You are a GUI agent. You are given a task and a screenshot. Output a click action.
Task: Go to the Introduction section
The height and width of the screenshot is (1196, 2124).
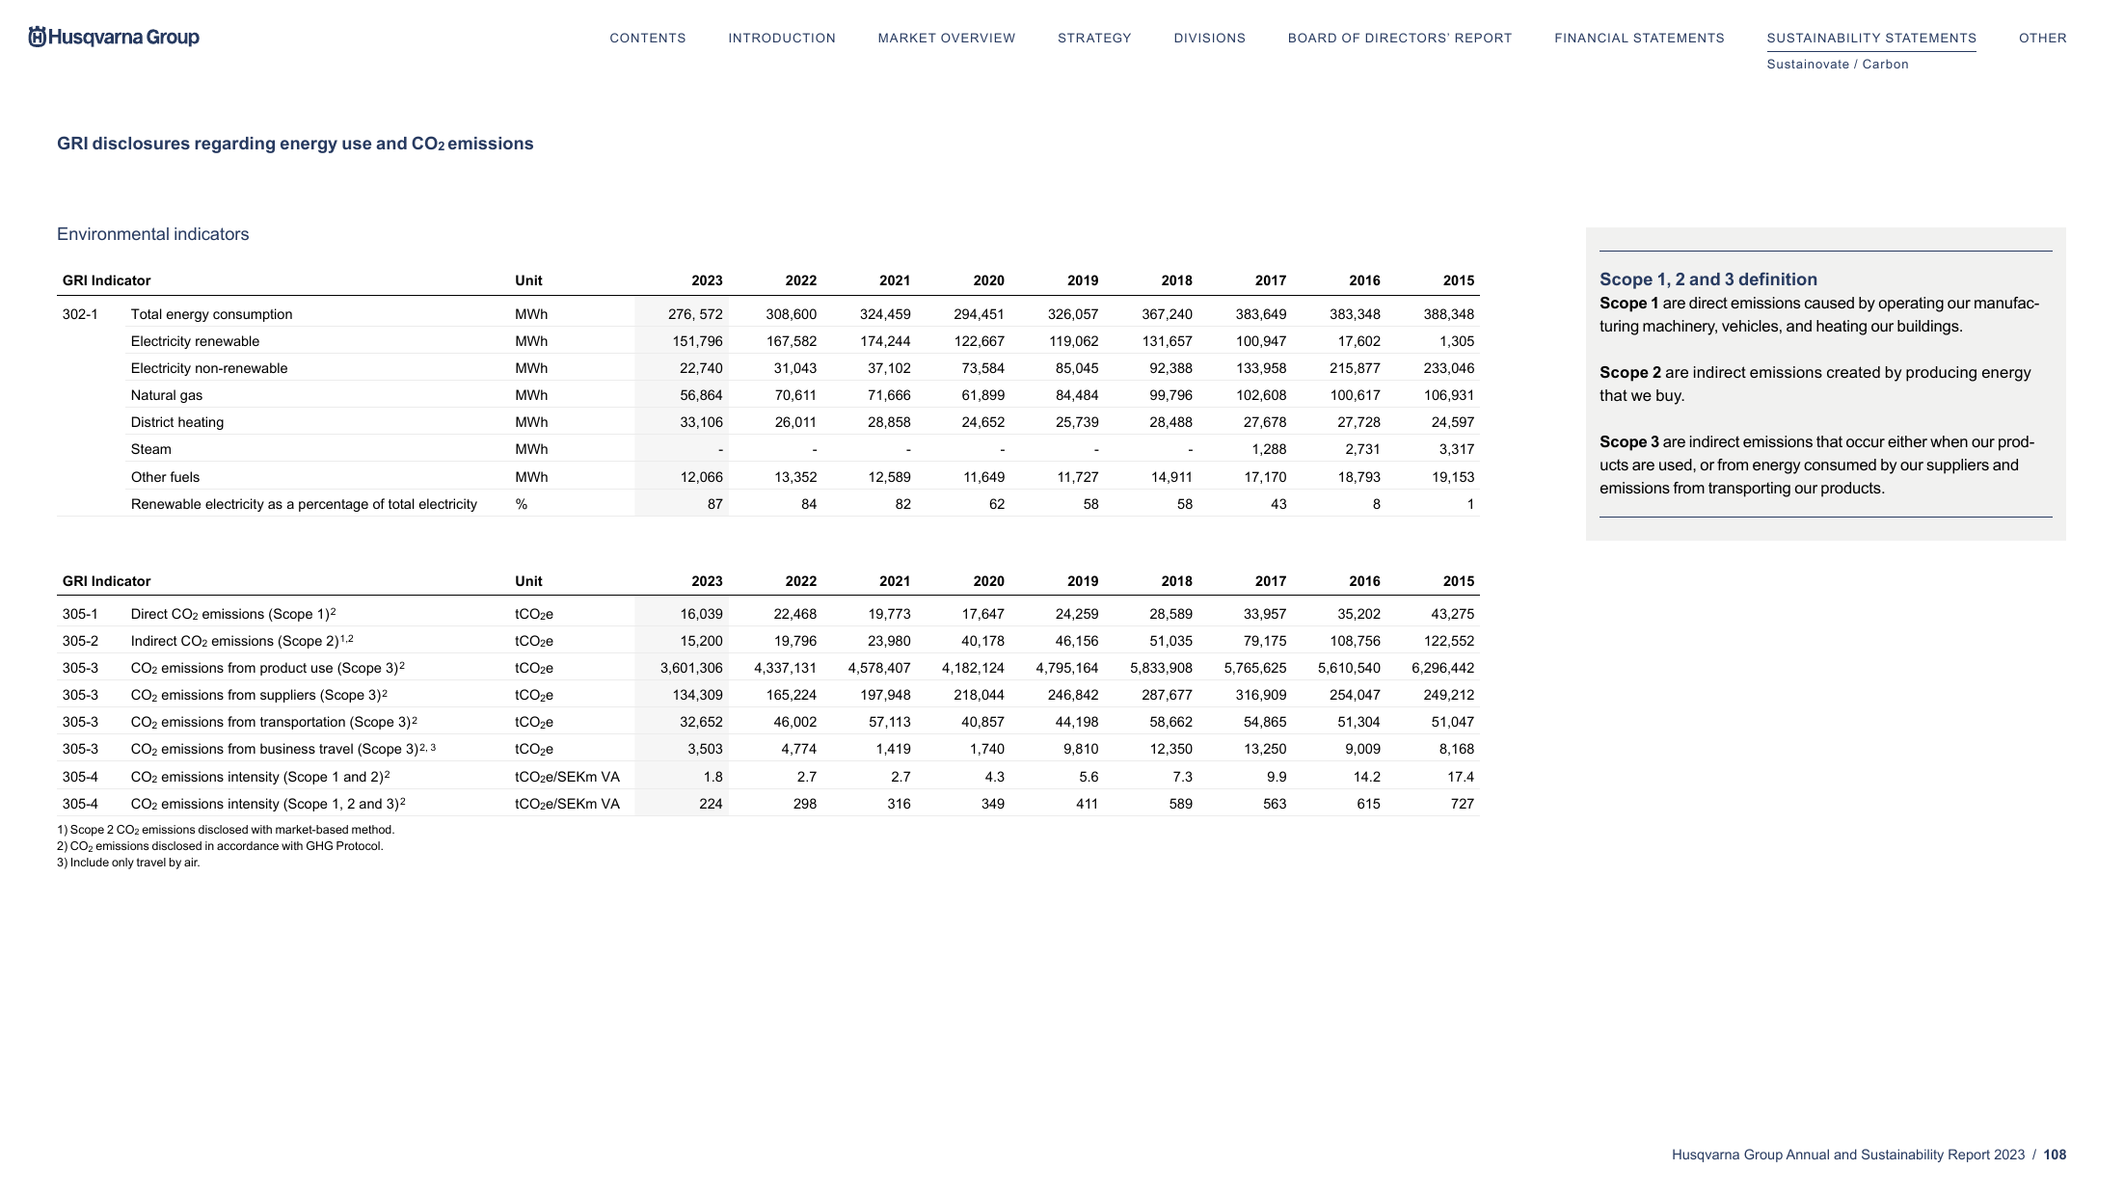(x=782, y=39)
